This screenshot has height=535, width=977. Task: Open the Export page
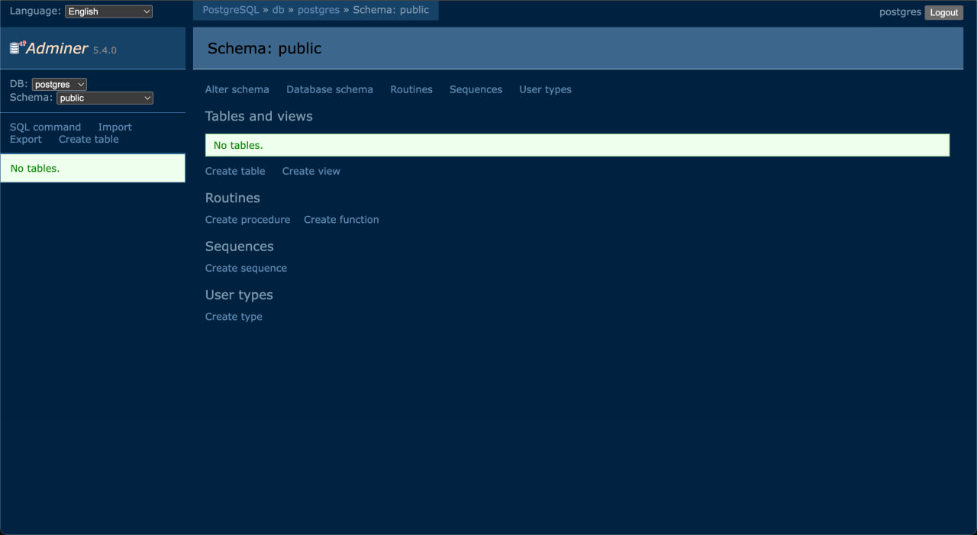click(26, 140)
